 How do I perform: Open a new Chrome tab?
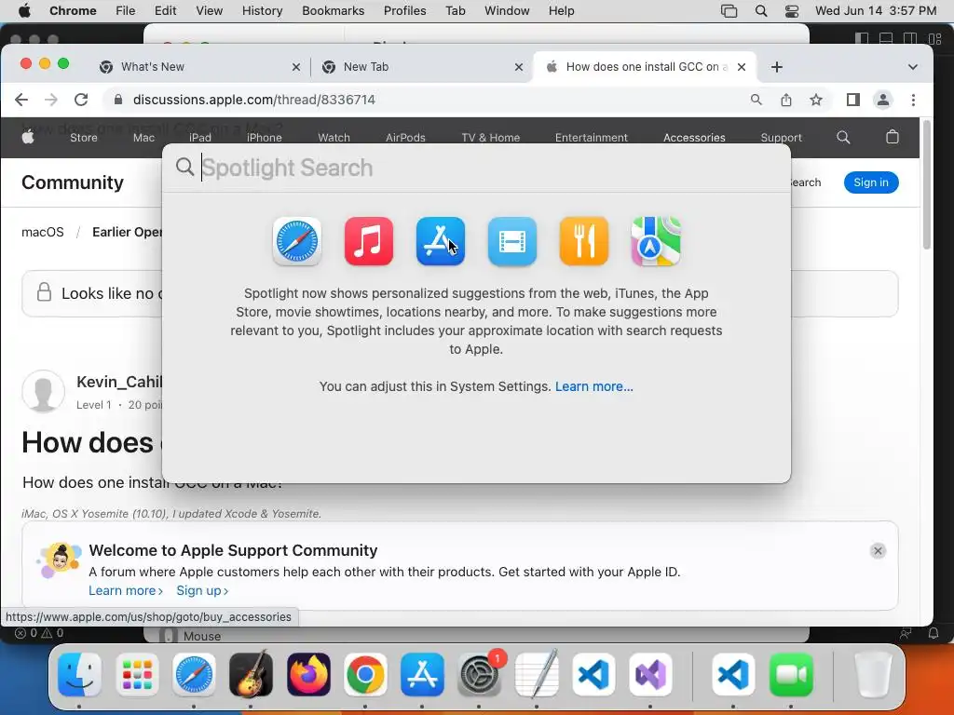[x=777, y=67]
